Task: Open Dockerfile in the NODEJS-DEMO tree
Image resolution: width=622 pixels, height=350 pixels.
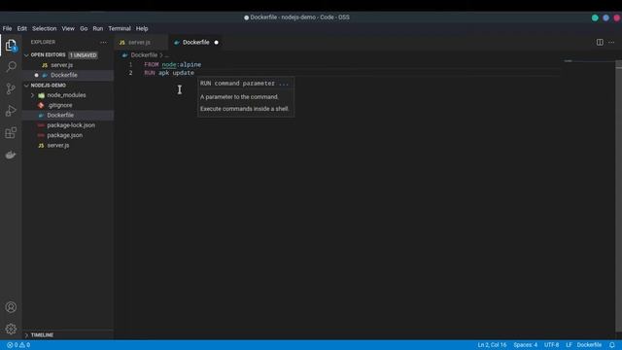Action: click(68, 115)
